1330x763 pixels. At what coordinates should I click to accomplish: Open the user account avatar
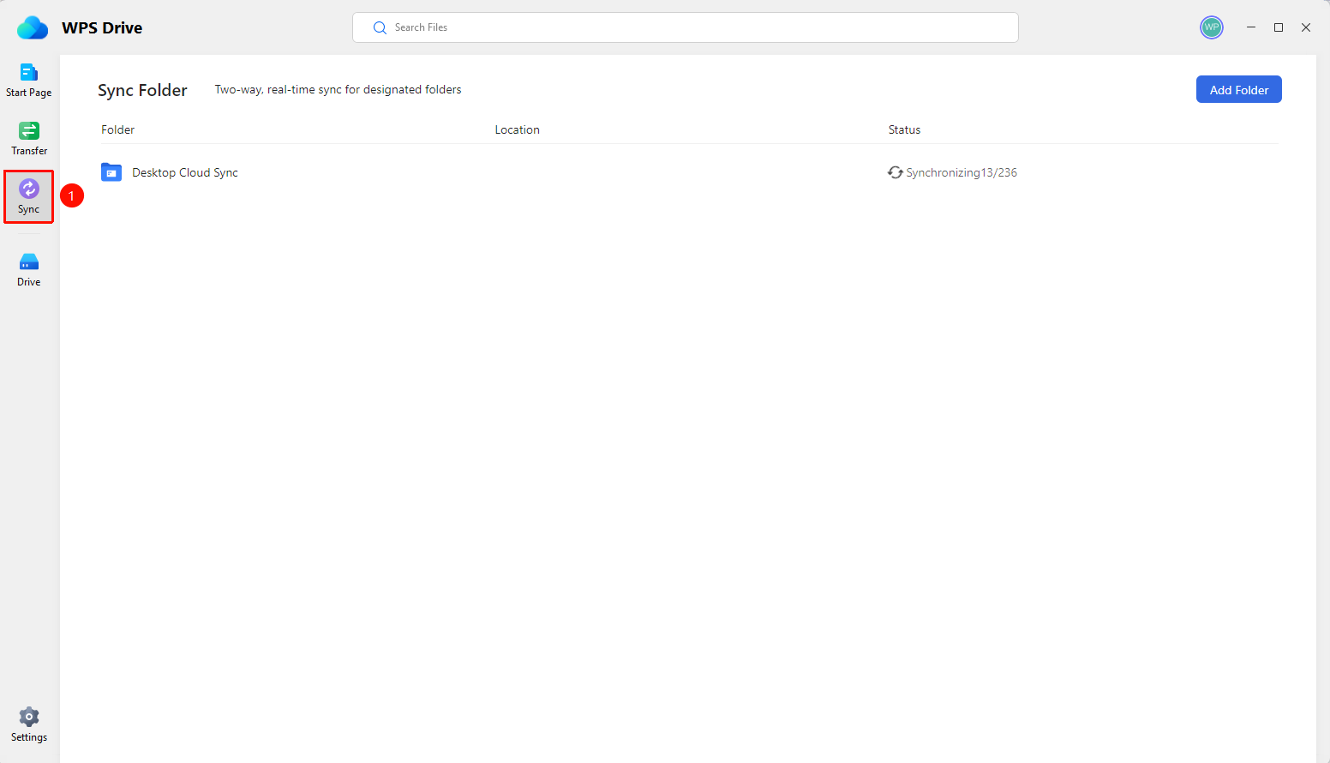pyautogui.click(x=1212, y=27)
